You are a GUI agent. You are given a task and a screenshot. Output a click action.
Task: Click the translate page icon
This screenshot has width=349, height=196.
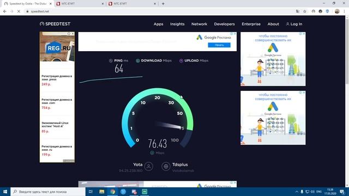[x=298, y=11]
